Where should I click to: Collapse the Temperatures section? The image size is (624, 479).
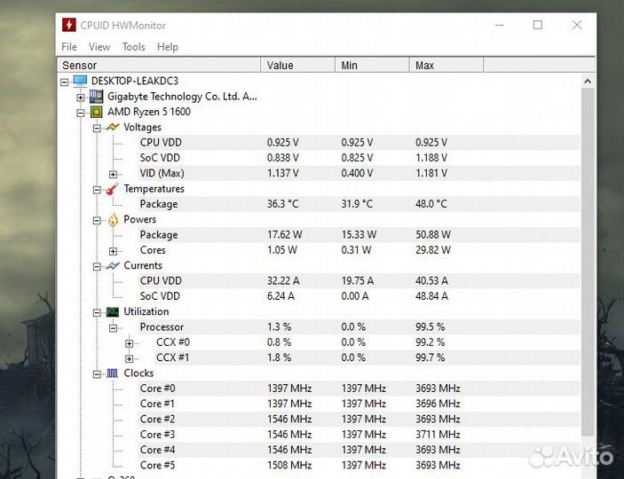coord(97,190)
